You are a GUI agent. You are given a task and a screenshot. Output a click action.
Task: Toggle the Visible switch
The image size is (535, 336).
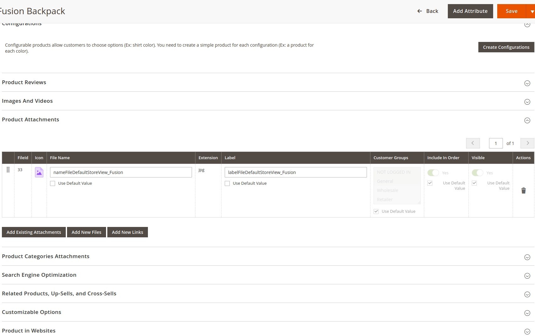click(x=477, y=173)
